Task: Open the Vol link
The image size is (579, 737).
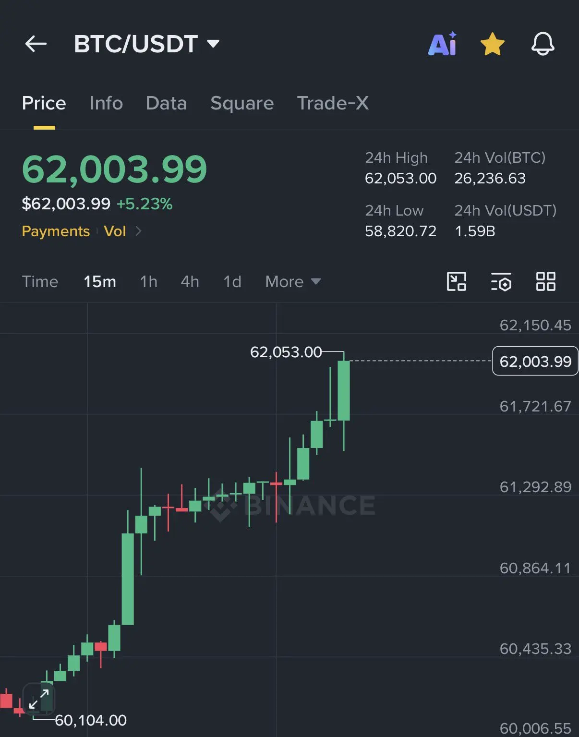Action: (x=115, y=231)
